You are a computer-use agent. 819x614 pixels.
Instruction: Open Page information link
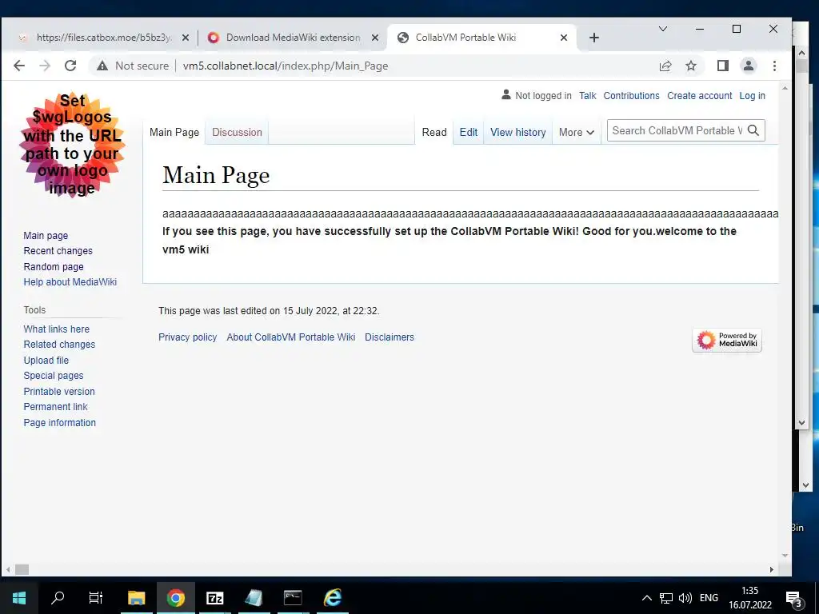59,423
